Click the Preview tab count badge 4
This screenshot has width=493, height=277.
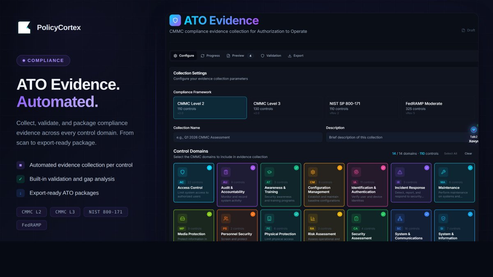[x=250, y=55]
